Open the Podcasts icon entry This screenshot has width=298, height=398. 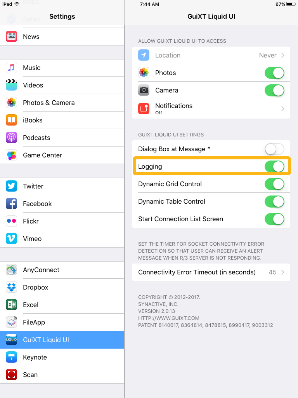[x=11, y=138]
